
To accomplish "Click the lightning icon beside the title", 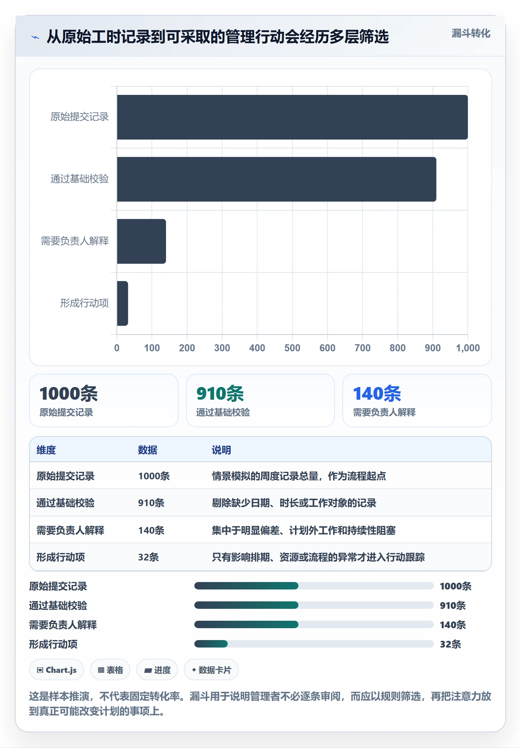I will click(35, 37).
